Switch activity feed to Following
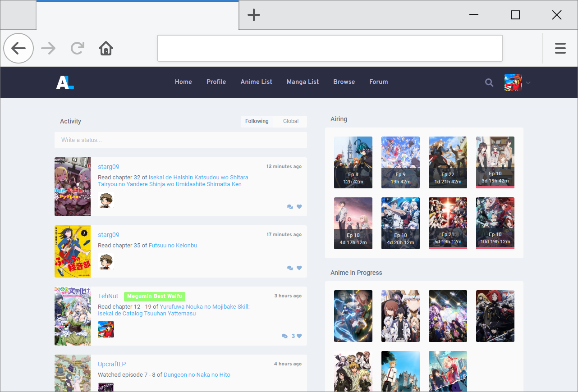578x392 pixels. tap(257, 121)
